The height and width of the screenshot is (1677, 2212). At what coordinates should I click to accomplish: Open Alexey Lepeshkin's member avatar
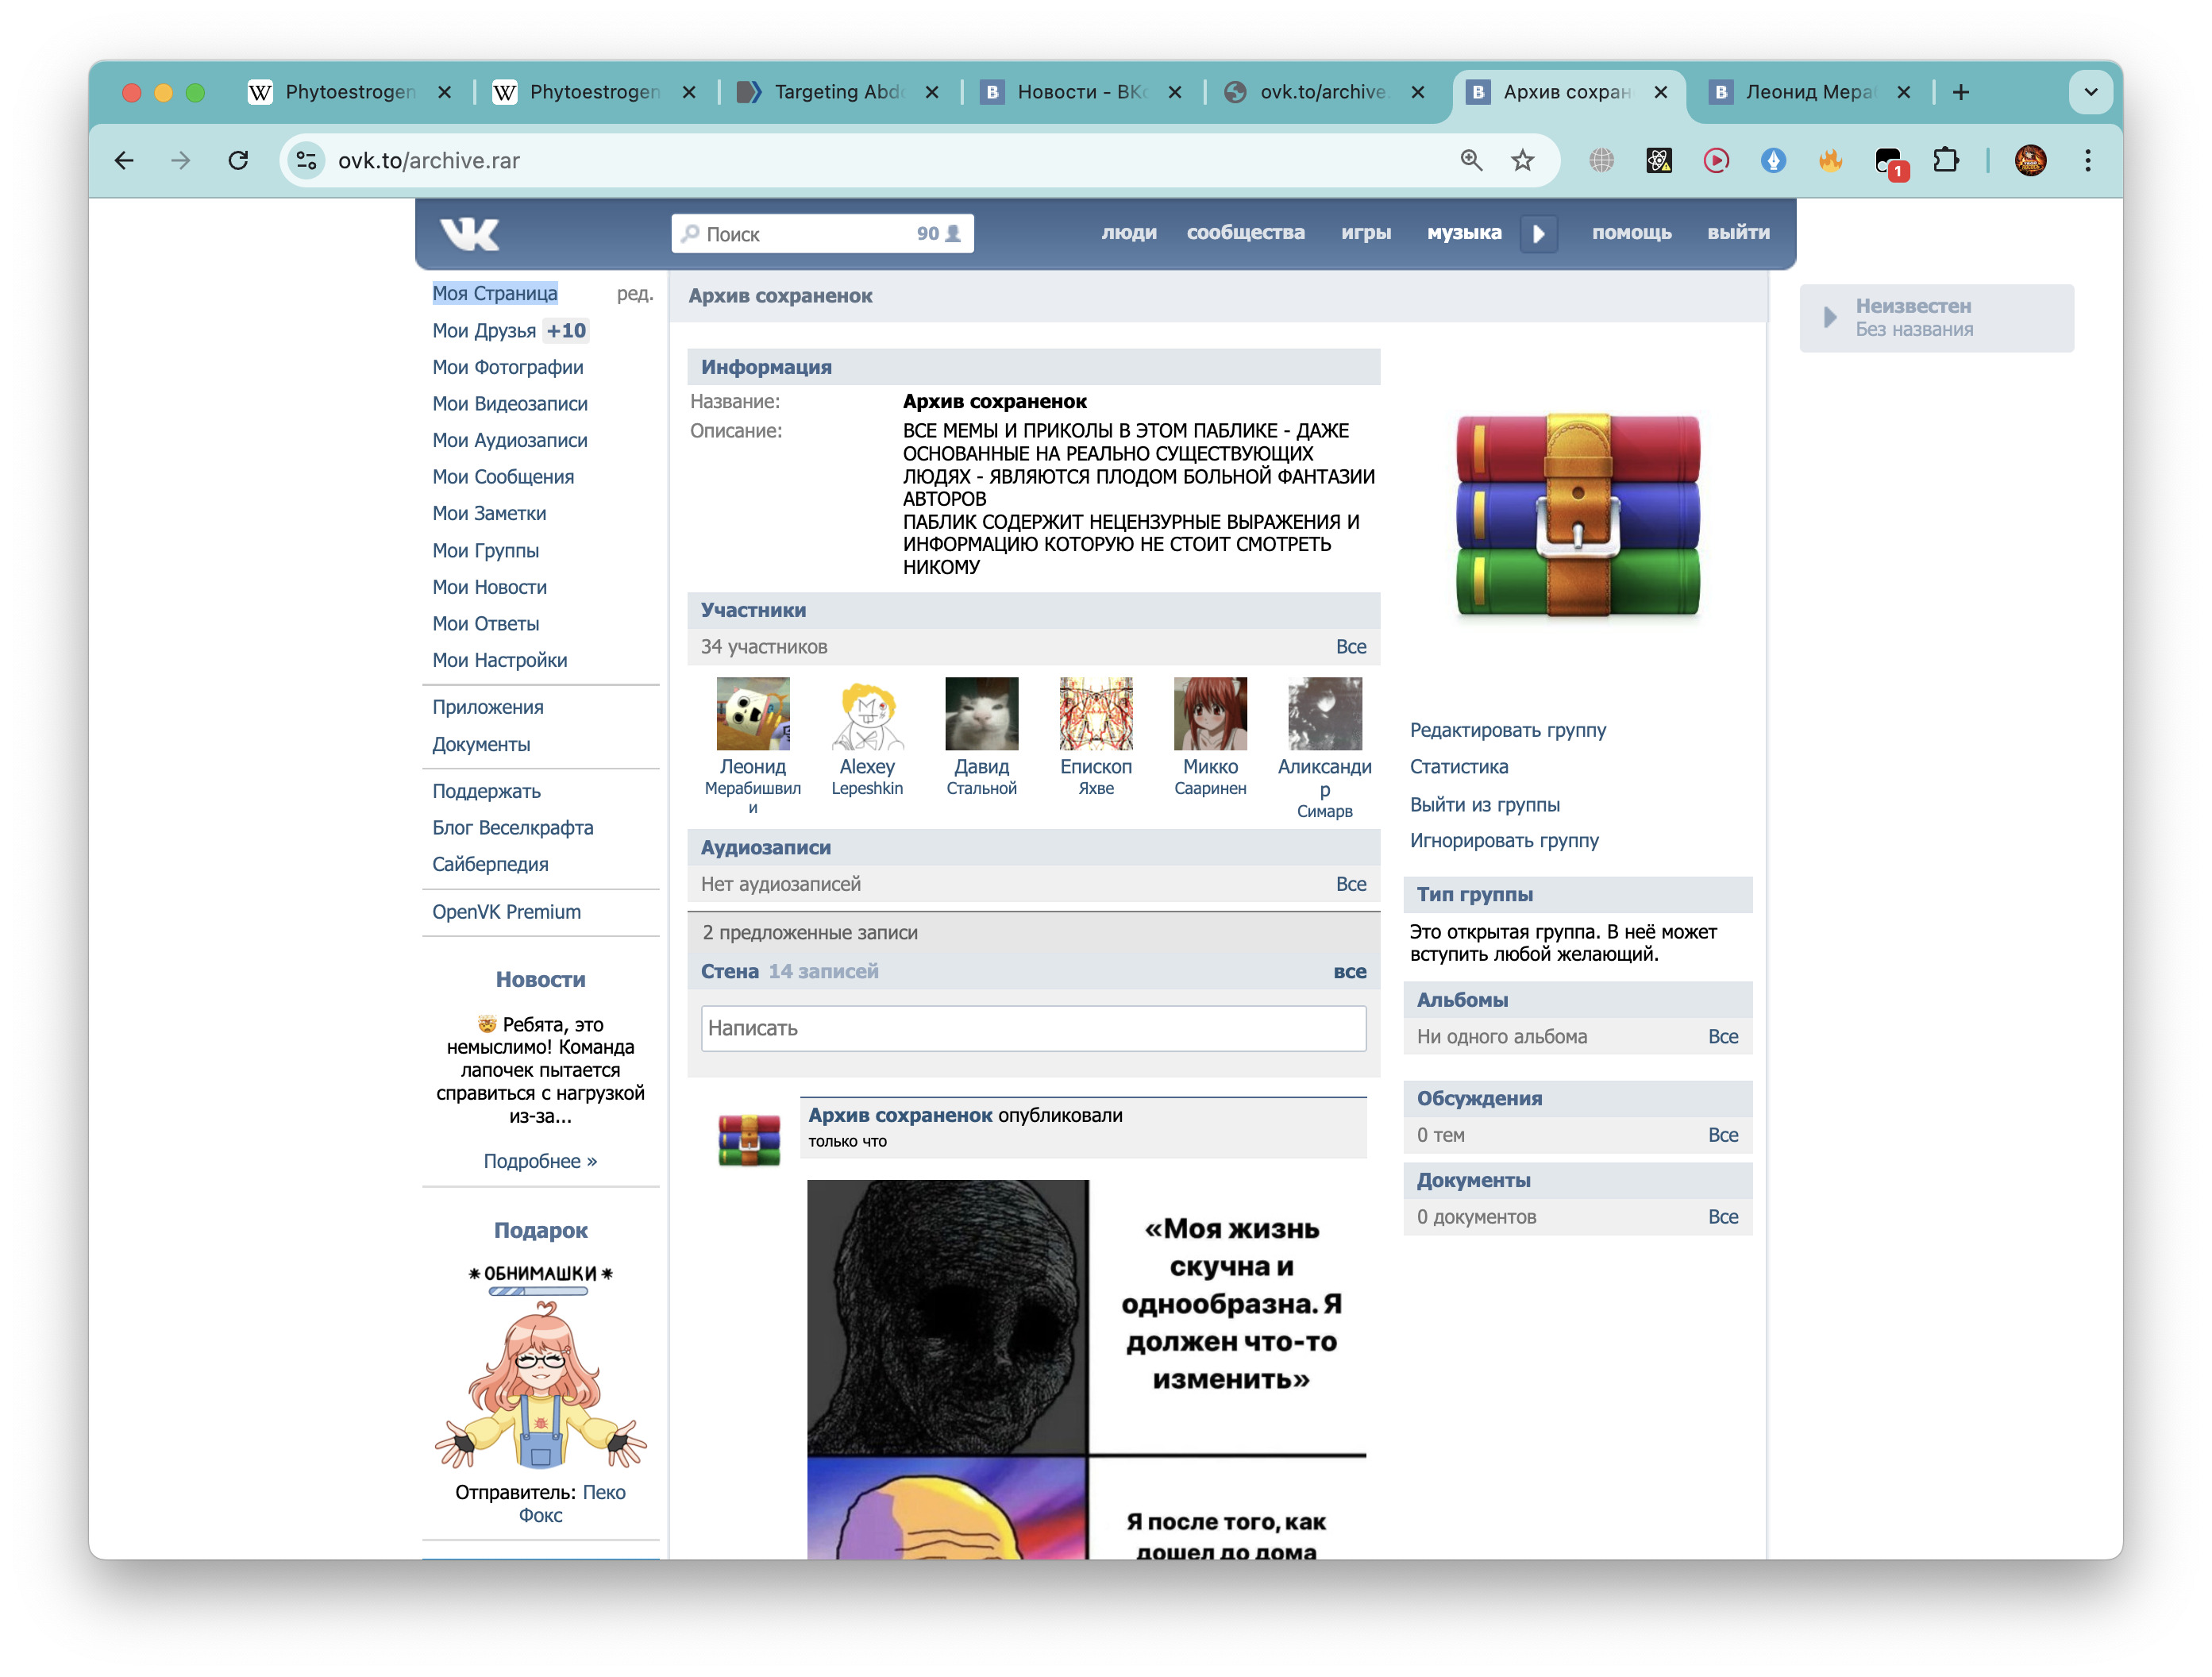(867, 714)
